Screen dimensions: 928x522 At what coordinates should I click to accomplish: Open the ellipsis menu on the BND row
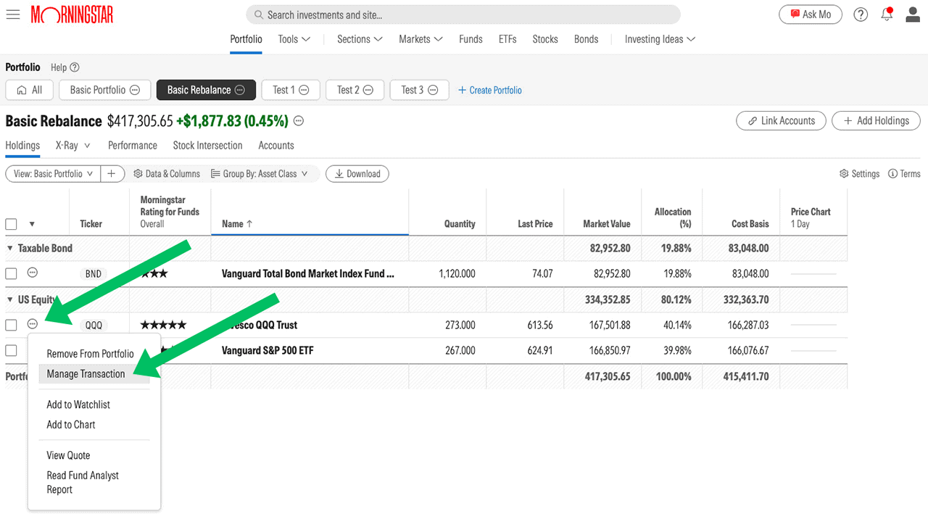point(32,273)
